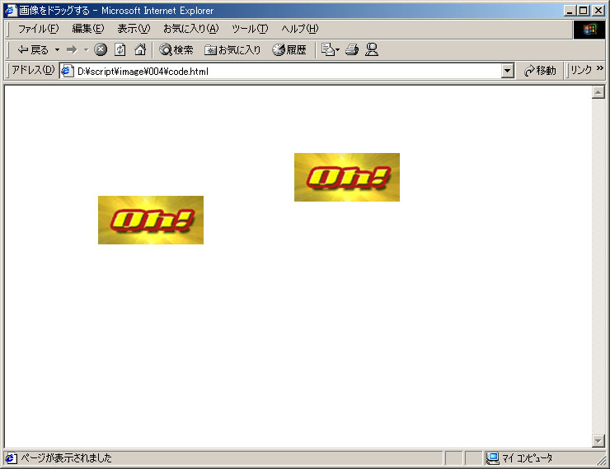
Task: Click the Forward arrow toolbar icon
Action: click(72, 49)
